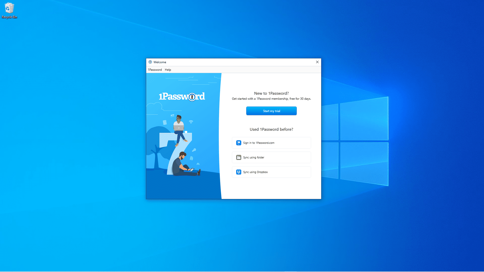Viewport: 484px width, 272px height.
Task: Click the 1Password app icon in title bar
Action: pyautogui.click(x=150, y=62)
